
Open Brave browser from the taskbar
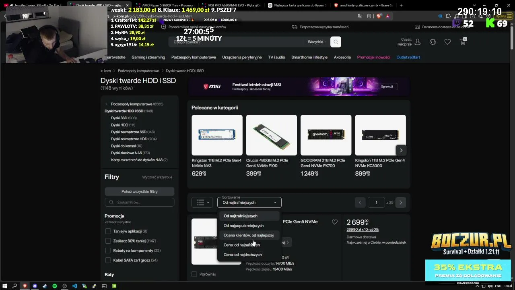click(25, 286)
